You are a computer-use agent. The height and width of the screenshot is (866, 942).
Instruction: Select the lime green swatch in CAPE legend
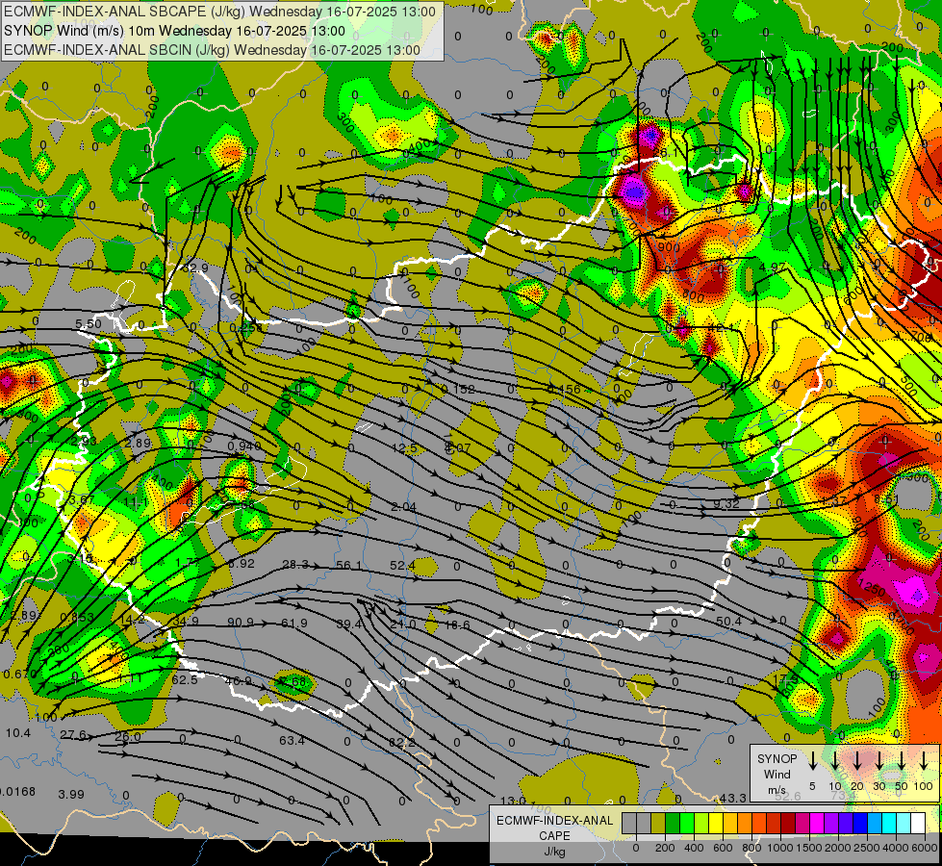click(x=701, y=824)
